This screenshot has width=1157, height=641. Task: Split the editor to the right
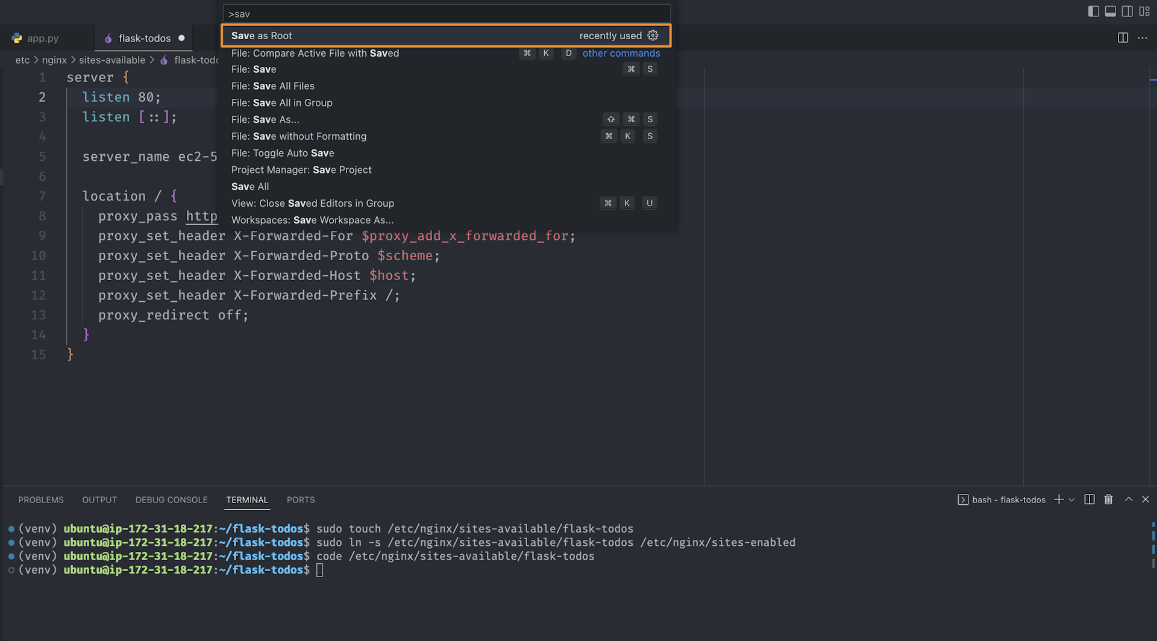click(x=1123, y=38)
